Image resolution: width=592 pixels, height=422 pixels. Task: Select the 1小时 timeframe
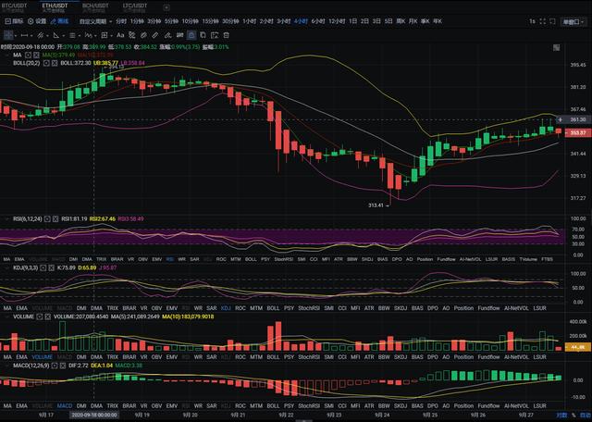point(249,21)
